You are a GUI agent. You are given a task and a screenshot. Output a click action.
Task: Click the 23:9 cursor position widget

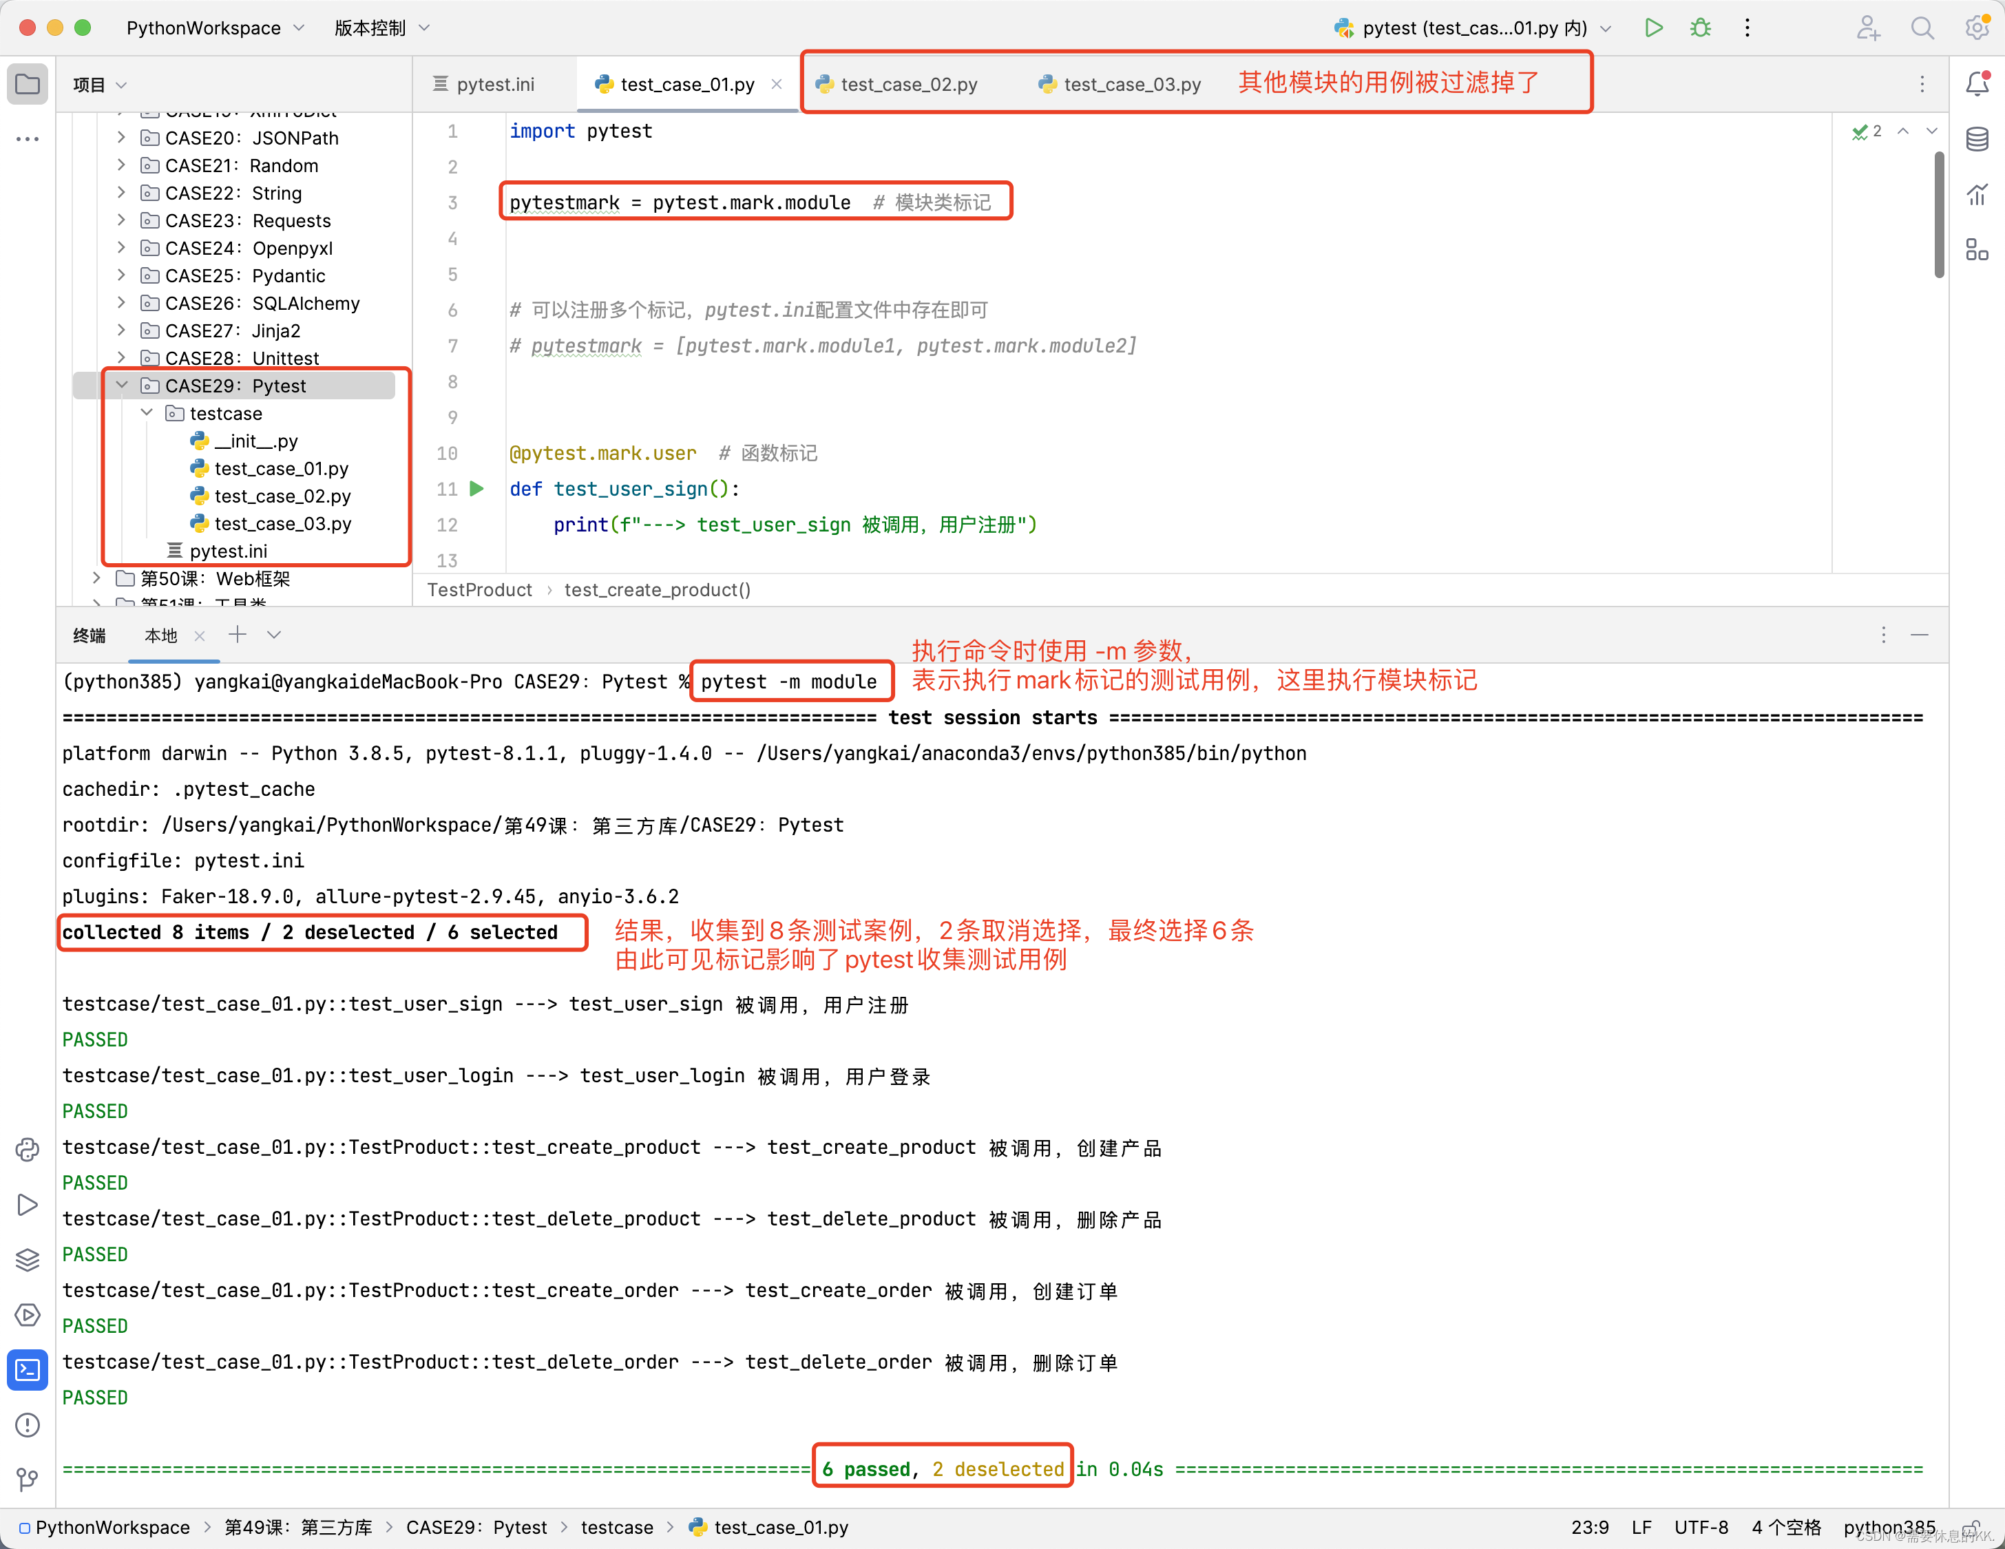(x=1589, y=1527)
